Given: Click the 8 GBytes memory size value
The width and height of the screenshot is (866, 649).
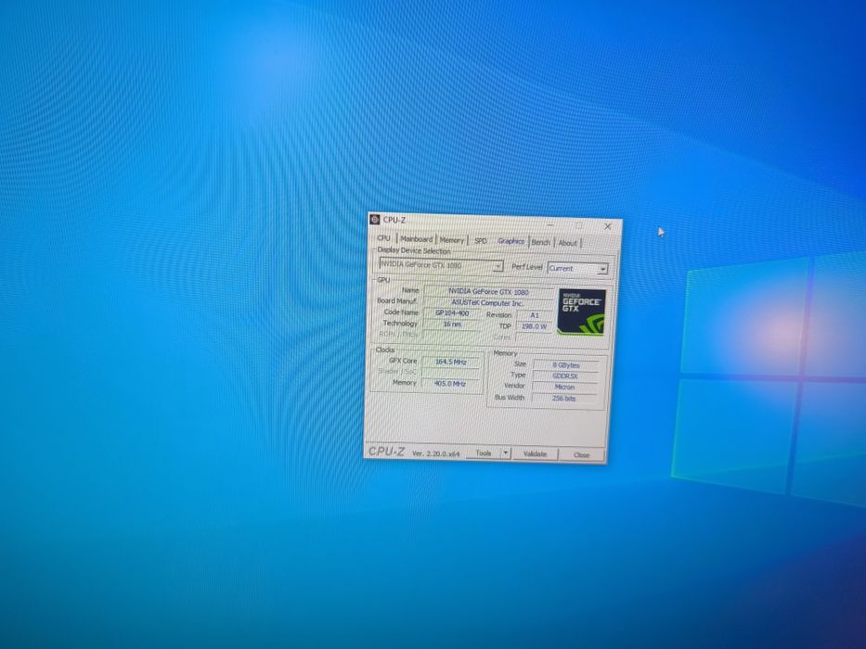Looking at the screenshot, I should click(565, 365).
